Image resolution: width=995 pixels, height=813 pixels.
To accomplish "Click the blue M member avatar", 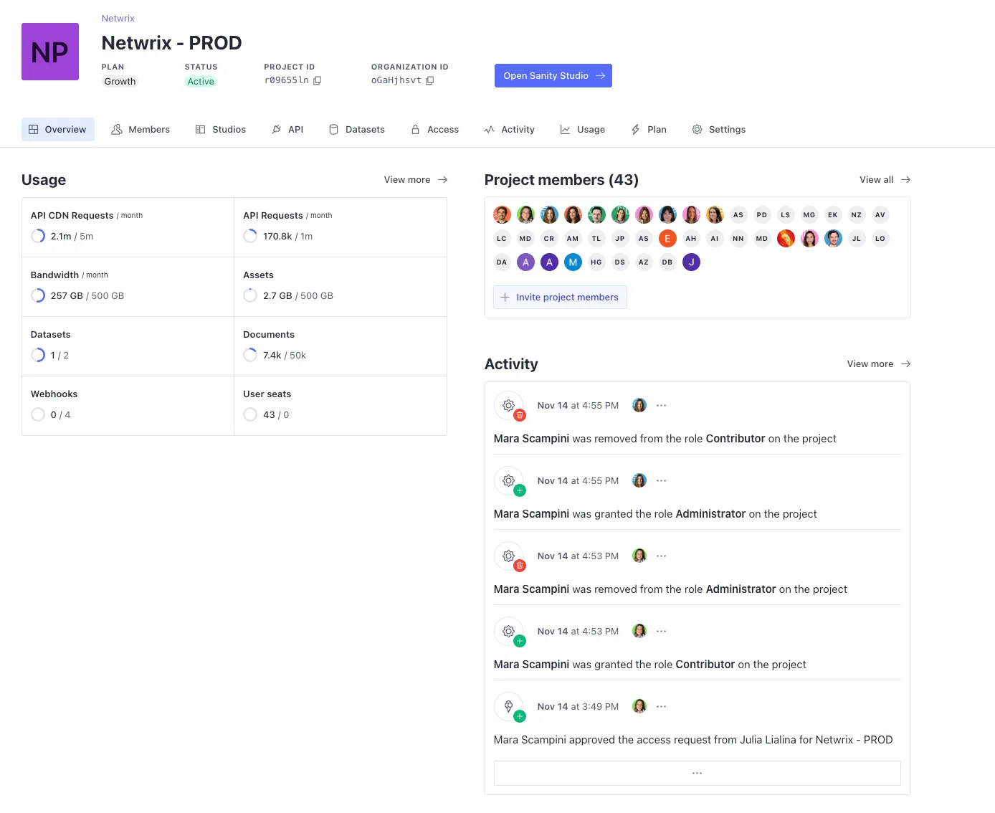I will pyautogui.click(x=573, y=262).
